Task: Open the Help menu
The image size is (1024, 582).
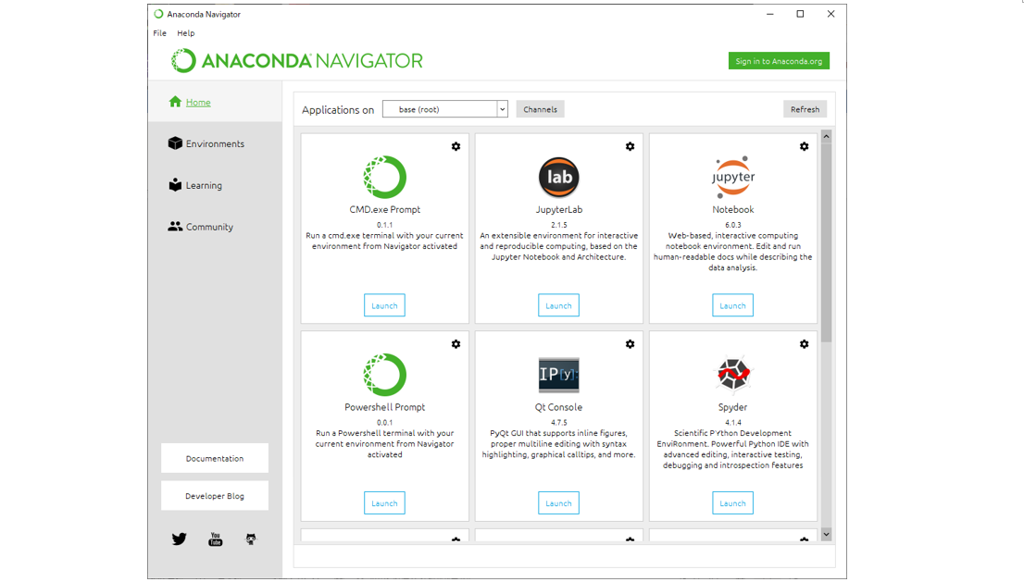Action: (185, 33)
